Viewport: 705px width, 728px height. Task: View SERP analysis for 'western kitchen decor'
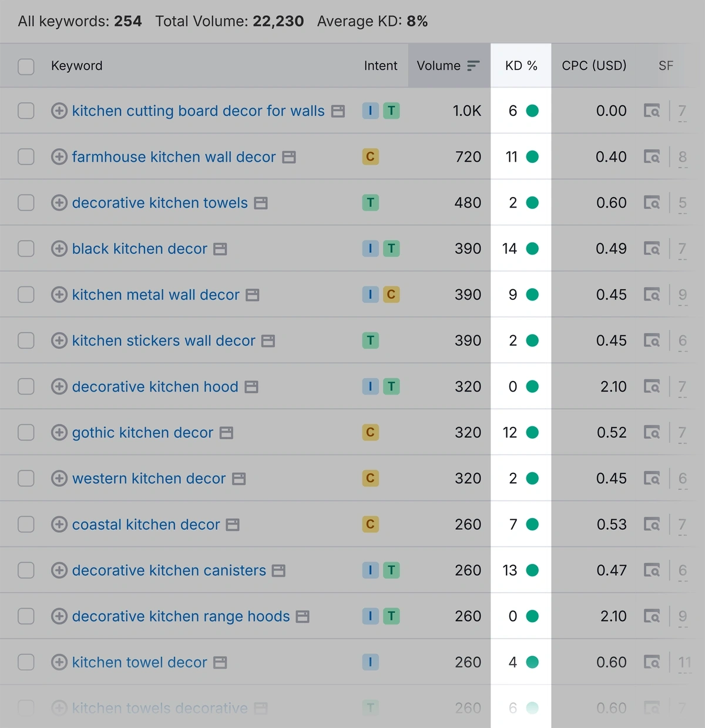652,479
